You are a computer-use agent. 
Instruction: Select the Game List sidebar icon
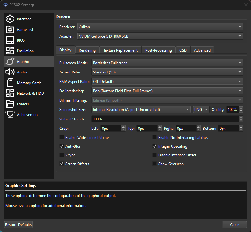(9, 29)
